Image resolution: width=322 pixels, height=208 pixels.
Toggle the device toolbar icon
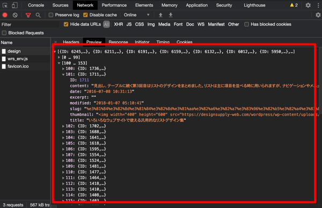pos(14,5)
